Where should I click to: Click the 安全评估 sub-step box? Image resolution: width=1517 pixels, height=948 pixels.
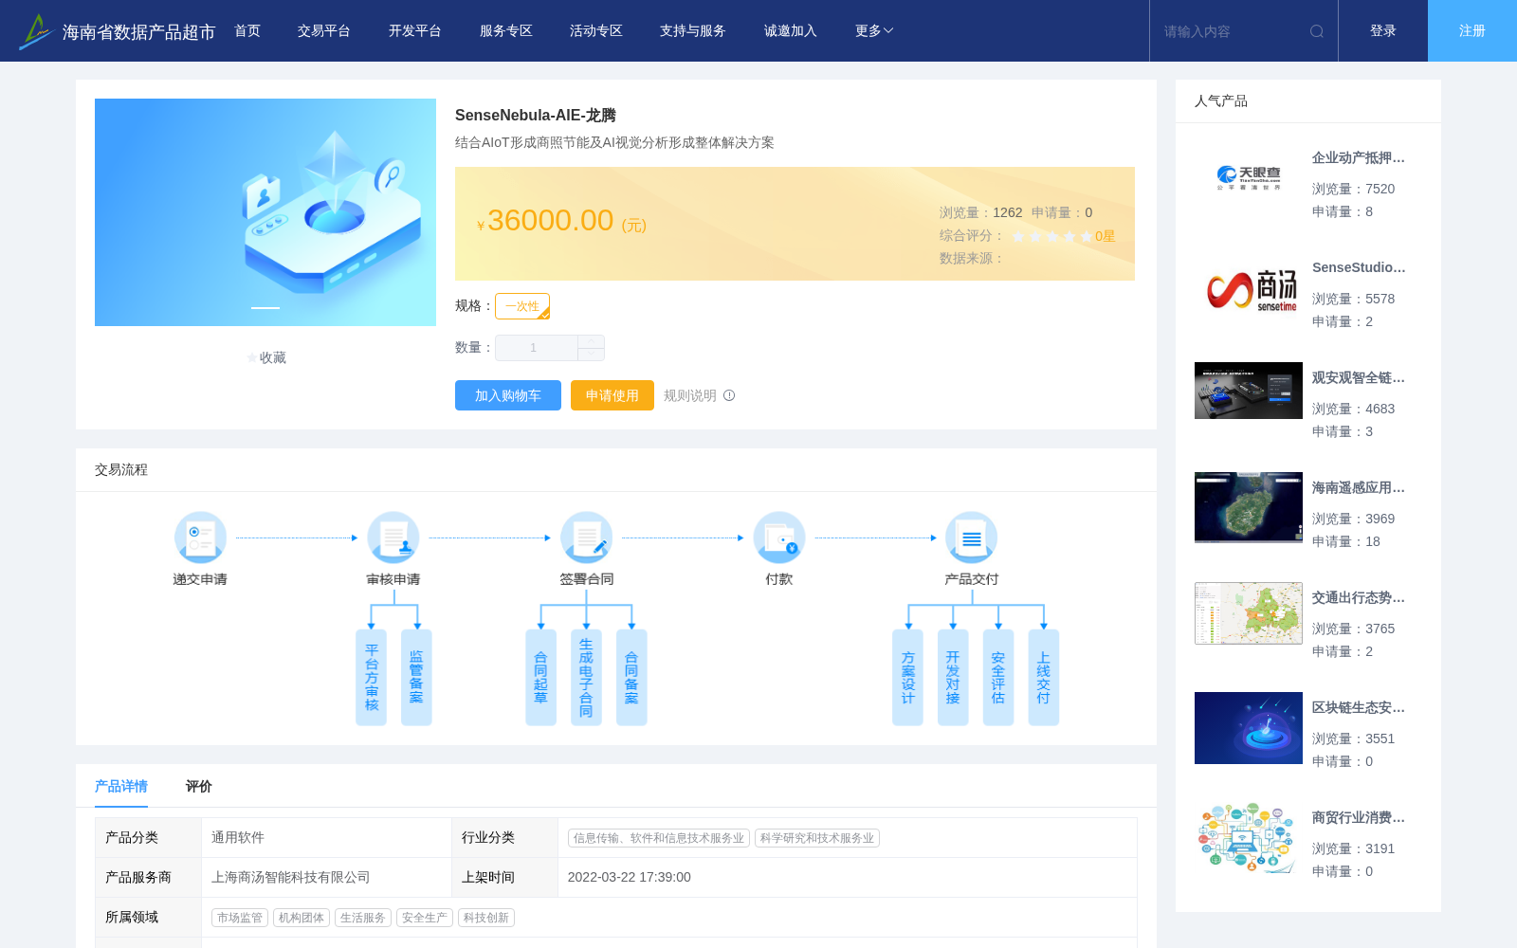998,677
